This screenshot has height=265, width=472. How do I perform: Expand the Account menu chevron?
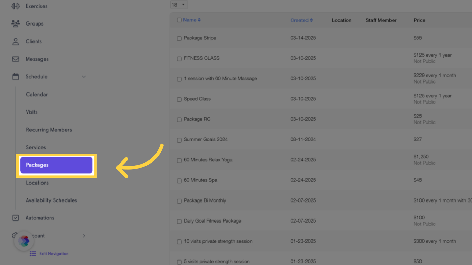click(x=84, y=236)
